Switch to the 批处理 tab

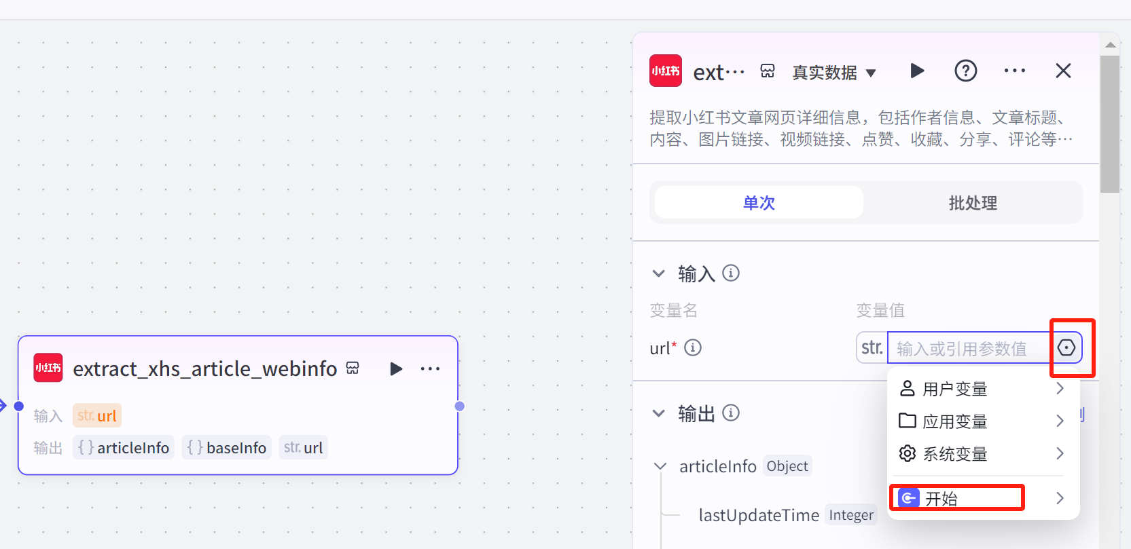click(973, 203)
